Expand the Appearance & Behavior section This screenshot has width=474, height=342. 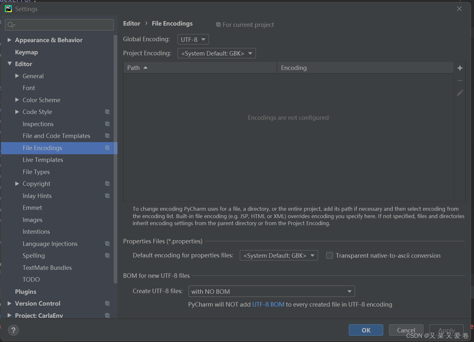pyautogui.click(x=9, y=40)
